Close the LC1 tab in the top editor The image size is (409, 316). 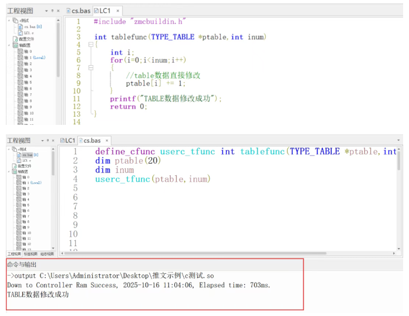117,11
